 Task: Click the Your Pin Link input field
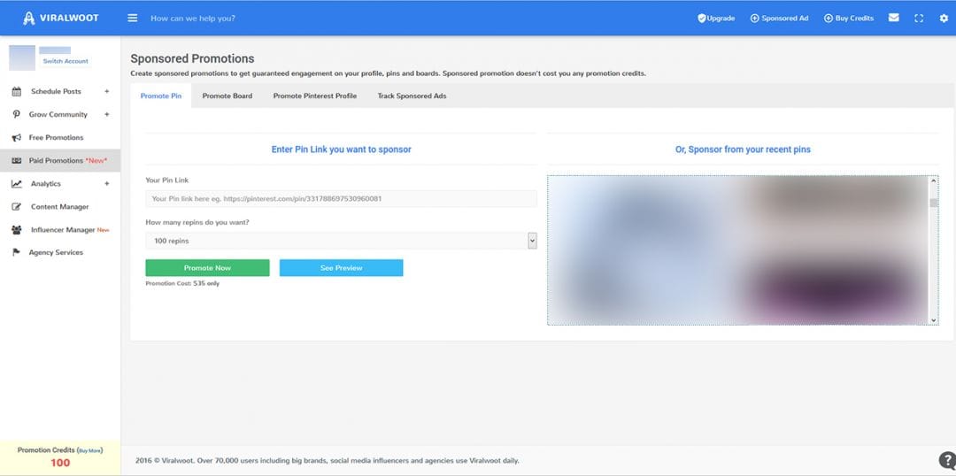[341, 199]
